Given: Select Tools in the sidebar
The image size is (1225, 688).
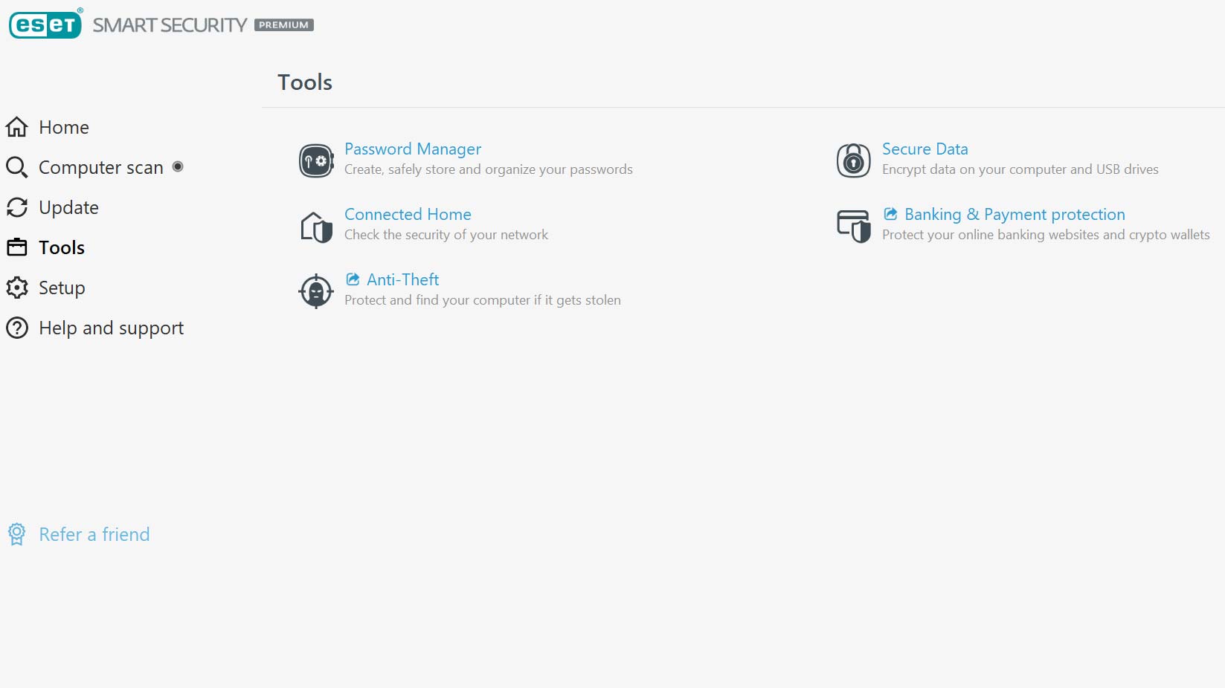Looking at the screenshot, I should tap(62, 247).
